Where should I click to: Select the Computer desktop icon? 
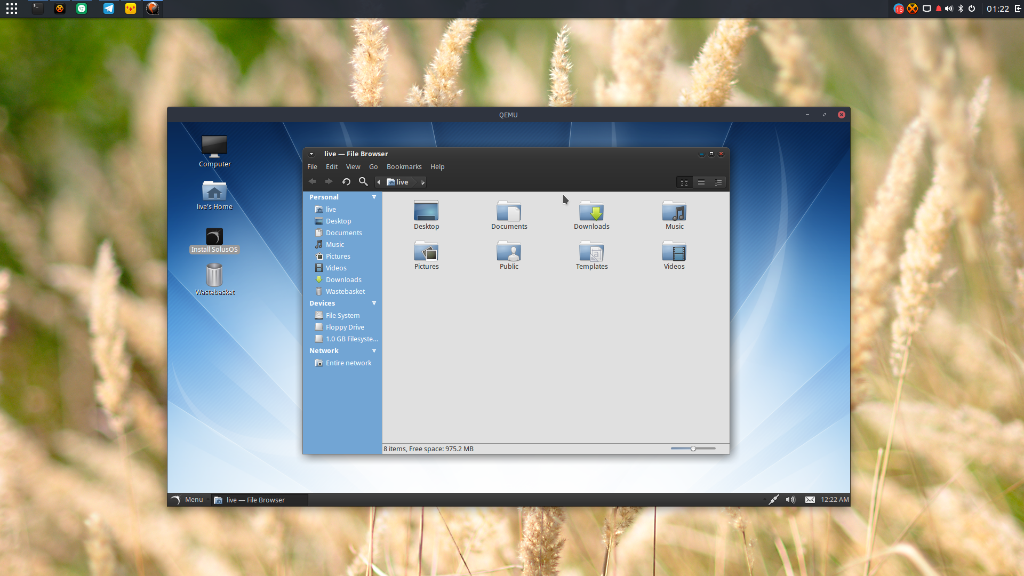pos(214,151)
